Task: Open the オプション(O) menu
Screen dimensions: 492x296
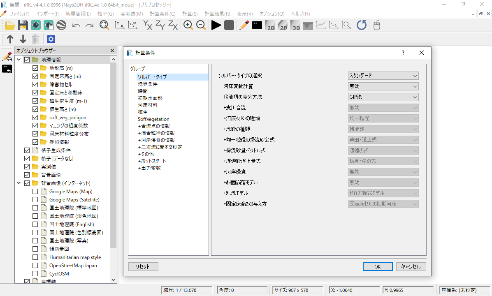Action: click(272, 14)
